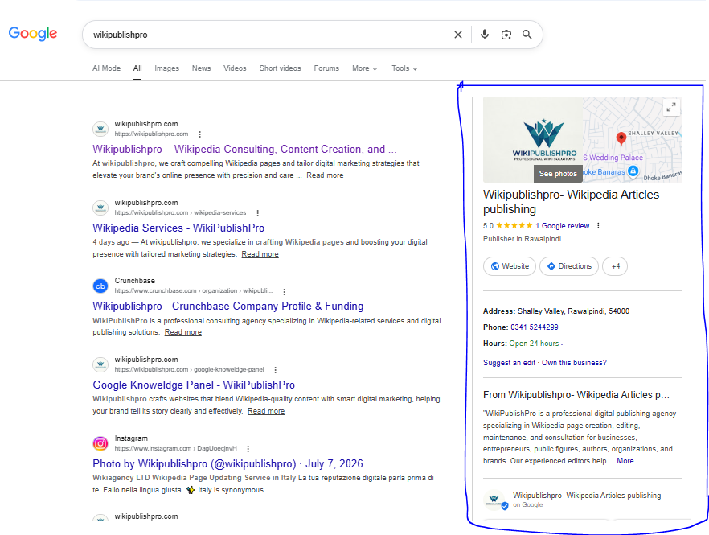Expand the More search filters dropdown
This screenshot has width=709, height=535.
364,68
